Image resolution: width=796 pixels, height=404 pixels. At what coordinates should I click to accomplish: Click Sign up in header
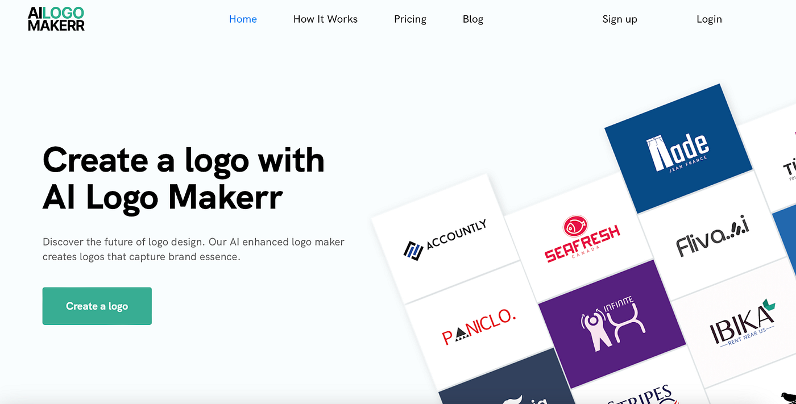pos(620,19)
